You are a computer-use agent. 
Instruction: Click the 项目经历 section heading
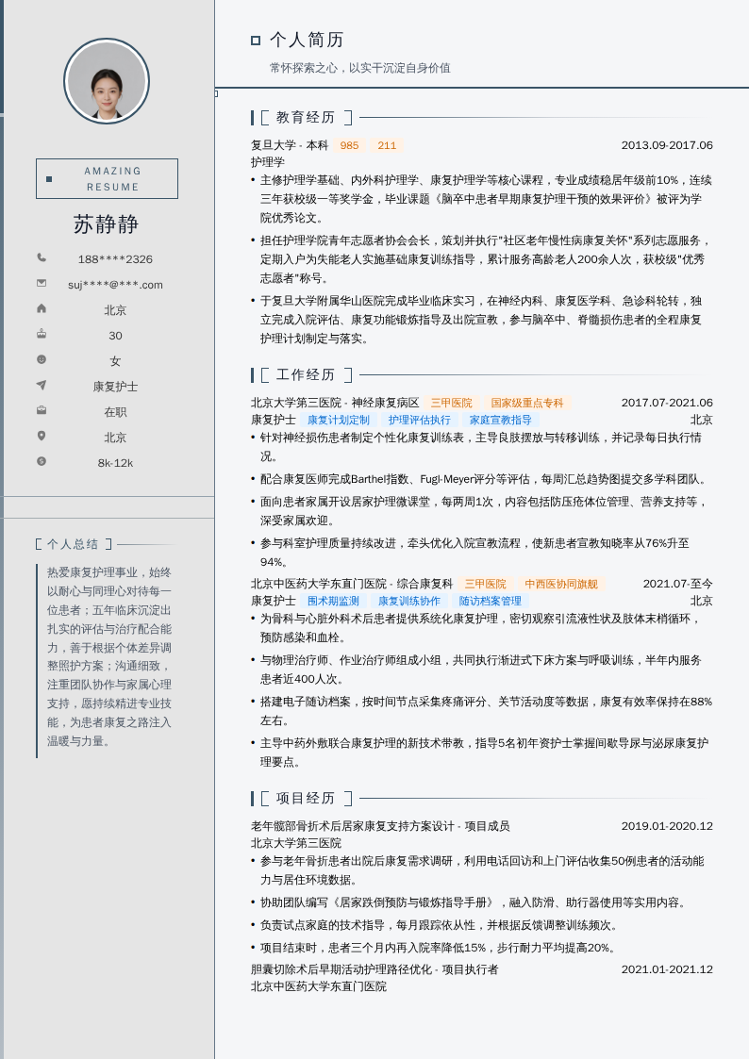[306, 799]
